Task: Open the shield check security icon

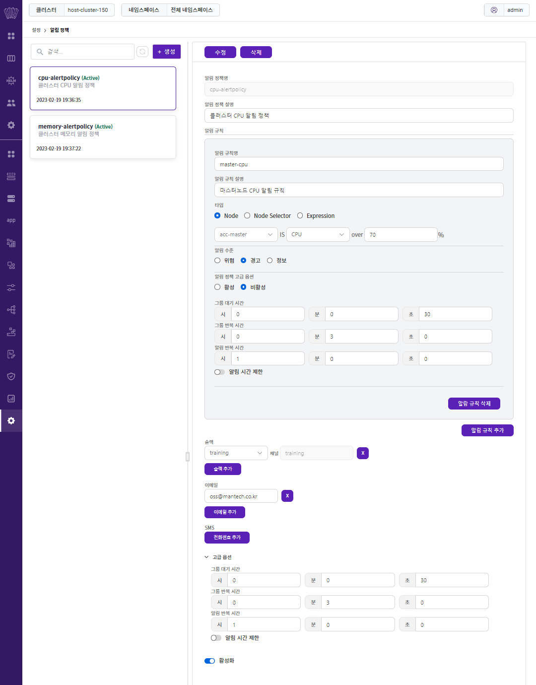Action: pos(11,376)
